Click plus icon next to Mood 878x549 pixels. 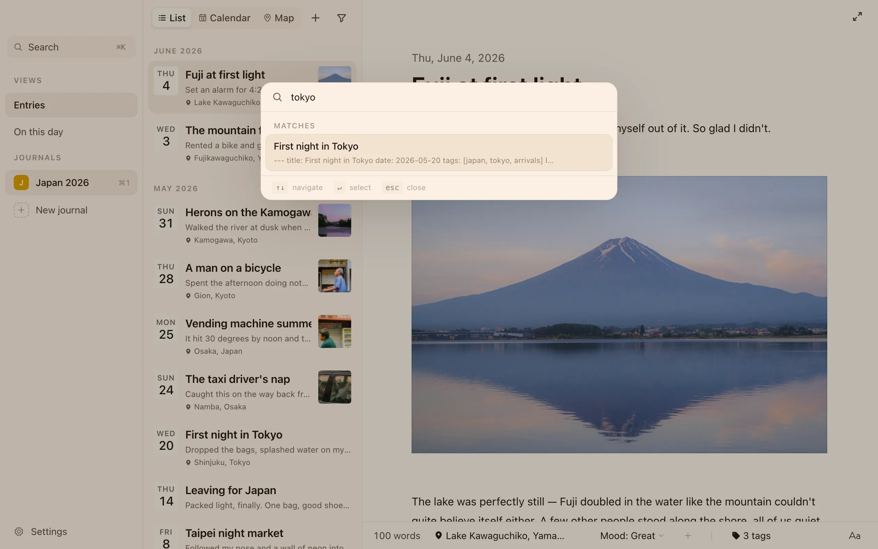click(x=688, y=536)
